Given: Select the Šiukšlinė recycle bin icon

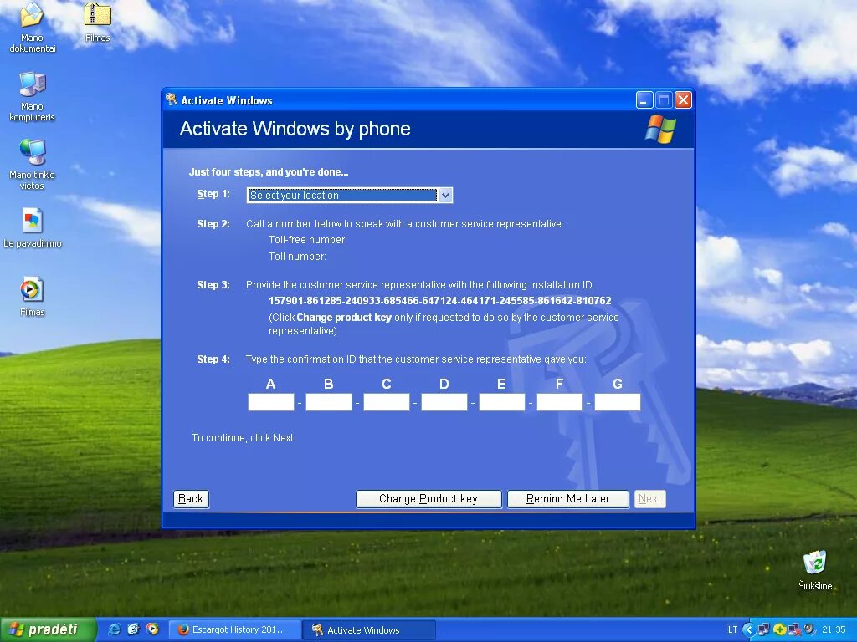Looking at the screenshot, I should 815,570.
